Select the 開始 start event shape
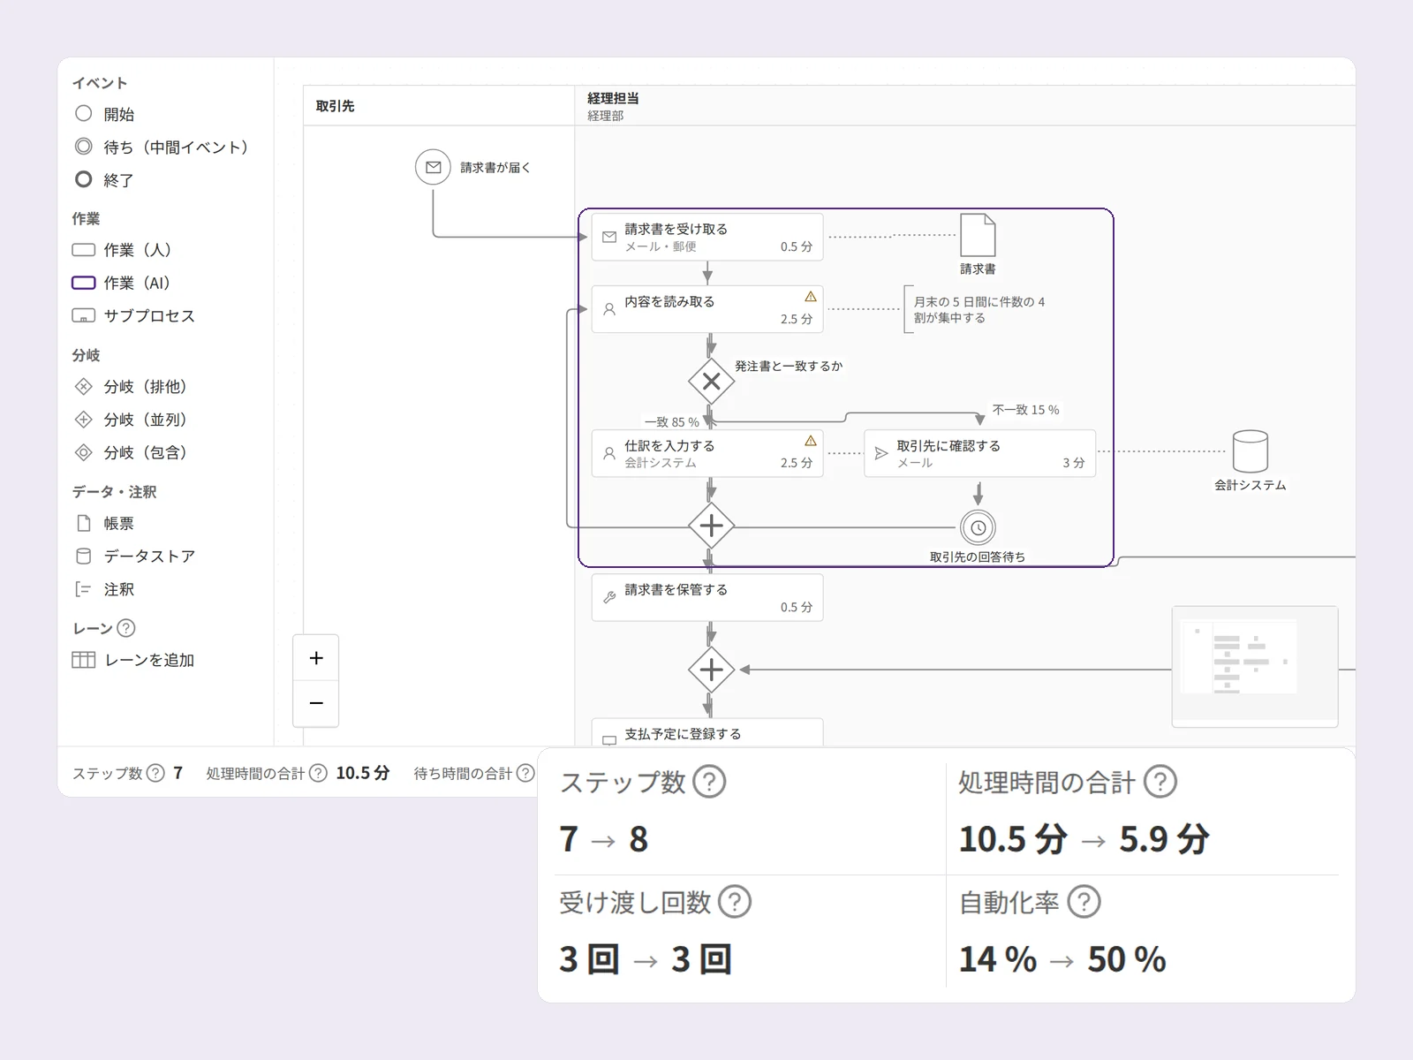This screenshot has width=1413, height=1060. (104, 114)
